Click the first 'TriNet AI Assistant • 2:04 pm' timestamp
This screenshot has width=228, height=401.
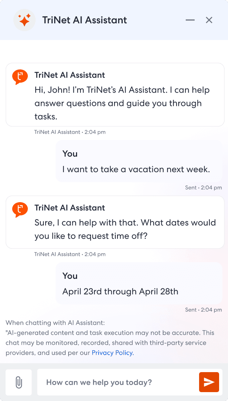70,132
